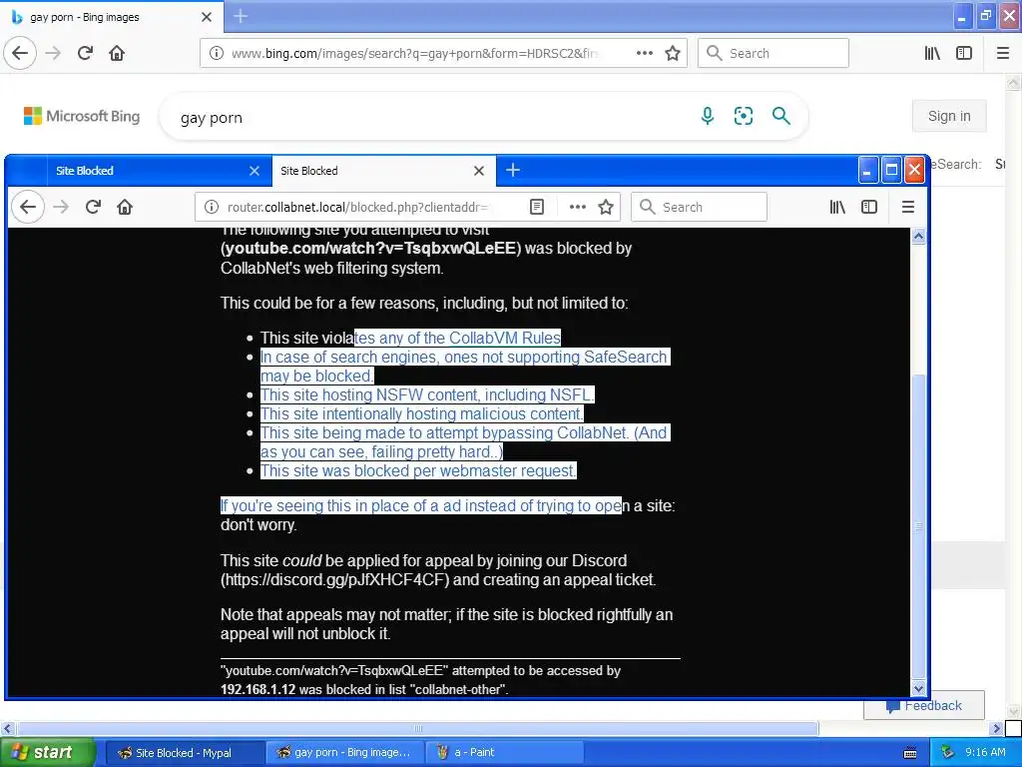Toggle reader view on blocked page
Image resolution: width=1022 pixels, height=767 pixels.
(x=536, y=207)
